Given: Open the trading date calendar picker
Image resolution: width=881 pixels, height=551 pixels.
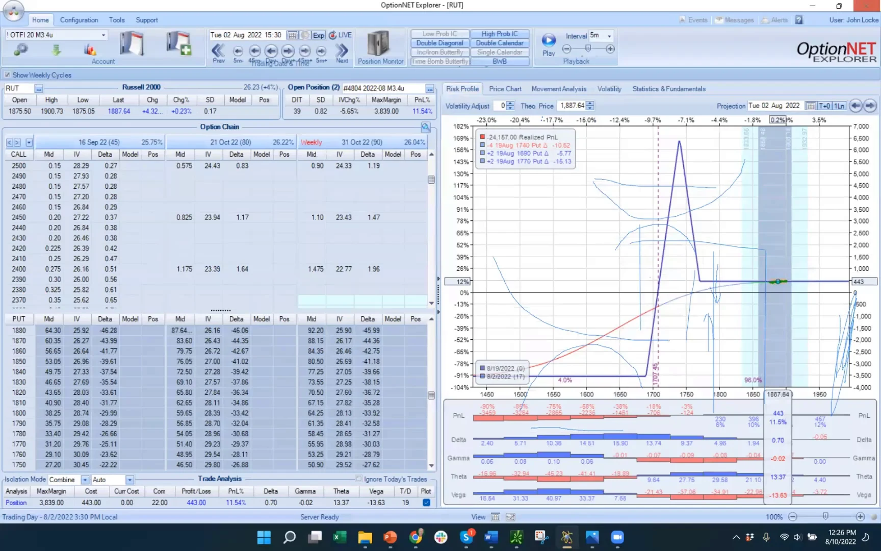Looking at the screenshot, I should click(292, 35).
